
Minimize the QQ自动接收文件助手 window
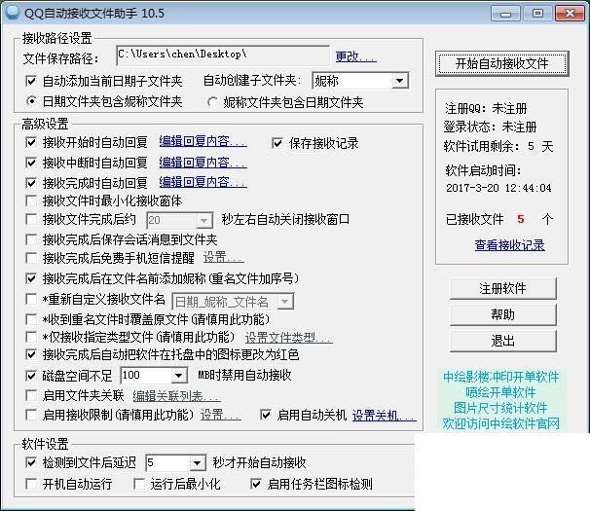tap(505, 14)
